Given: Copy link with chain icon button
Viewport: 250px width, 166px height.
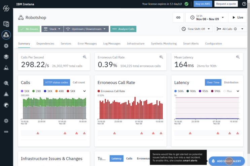Looking at the screenshot, I should point(178,18).
